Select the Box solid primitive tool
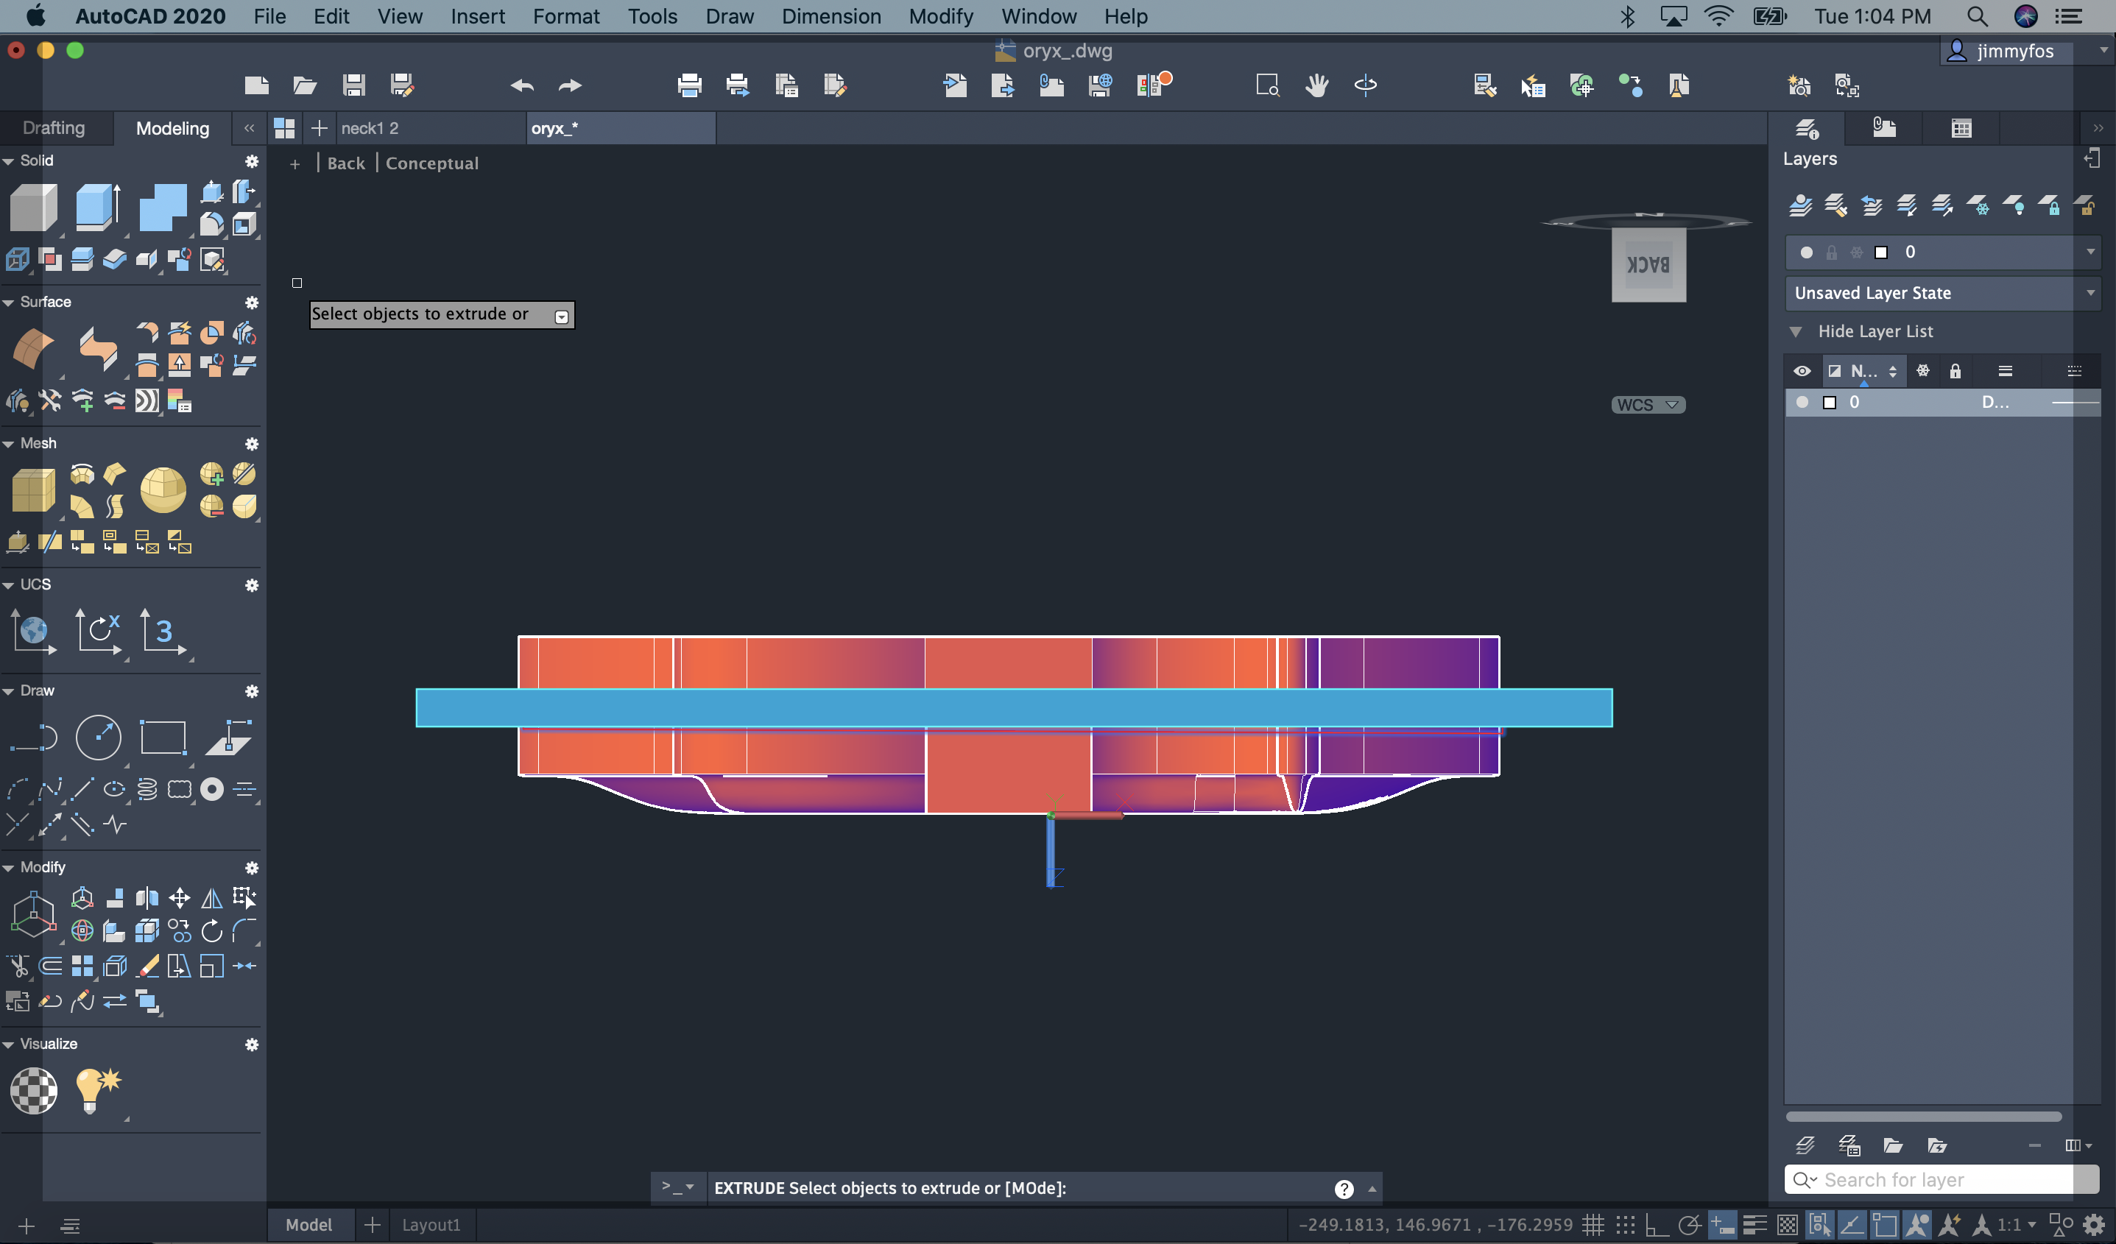Screen dimensions: 2116x1244 point(34,208)
